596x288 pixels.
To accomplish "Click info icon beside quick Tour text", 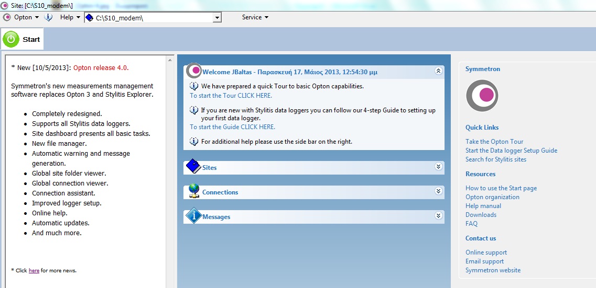I will click(194, 86).
